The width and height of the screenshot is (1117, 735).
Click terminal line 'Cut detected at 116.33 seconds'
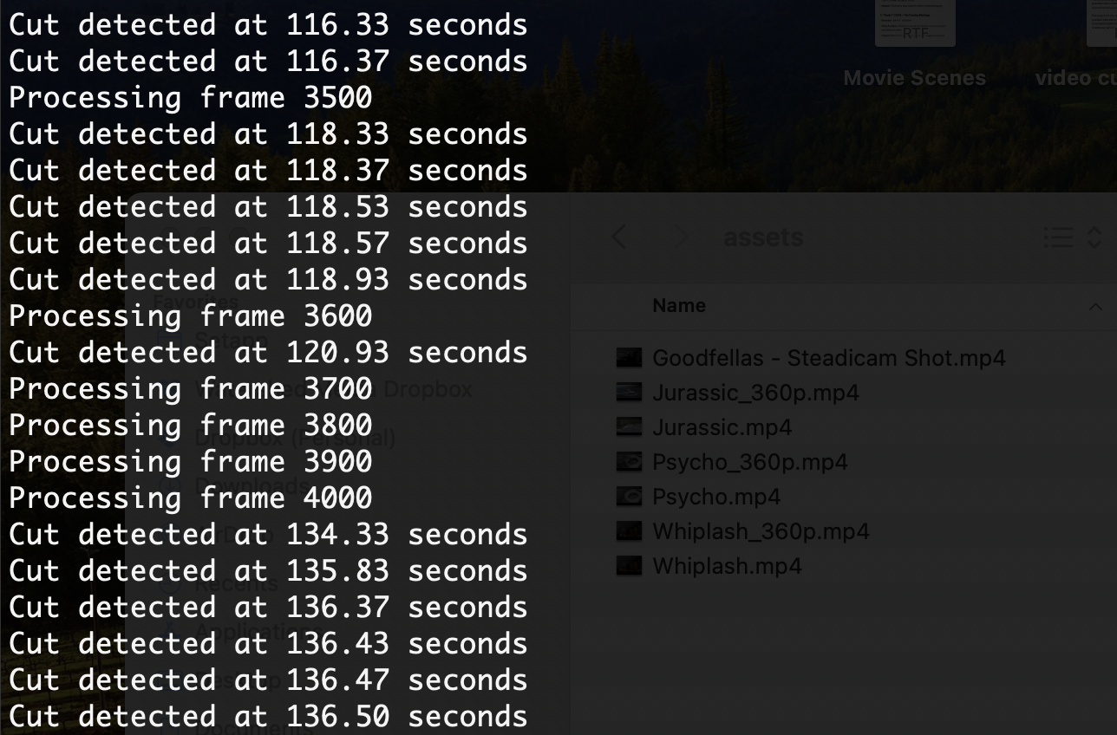click(x=268, y=25)
